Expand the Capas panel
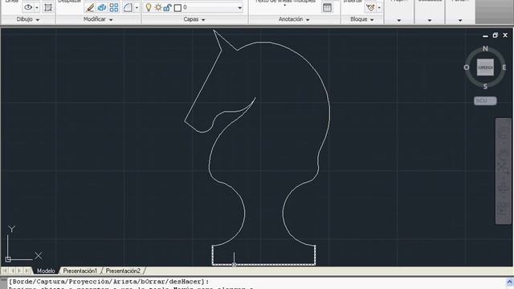This screenshot has height=289, width=514. click(x=194, y=19)
